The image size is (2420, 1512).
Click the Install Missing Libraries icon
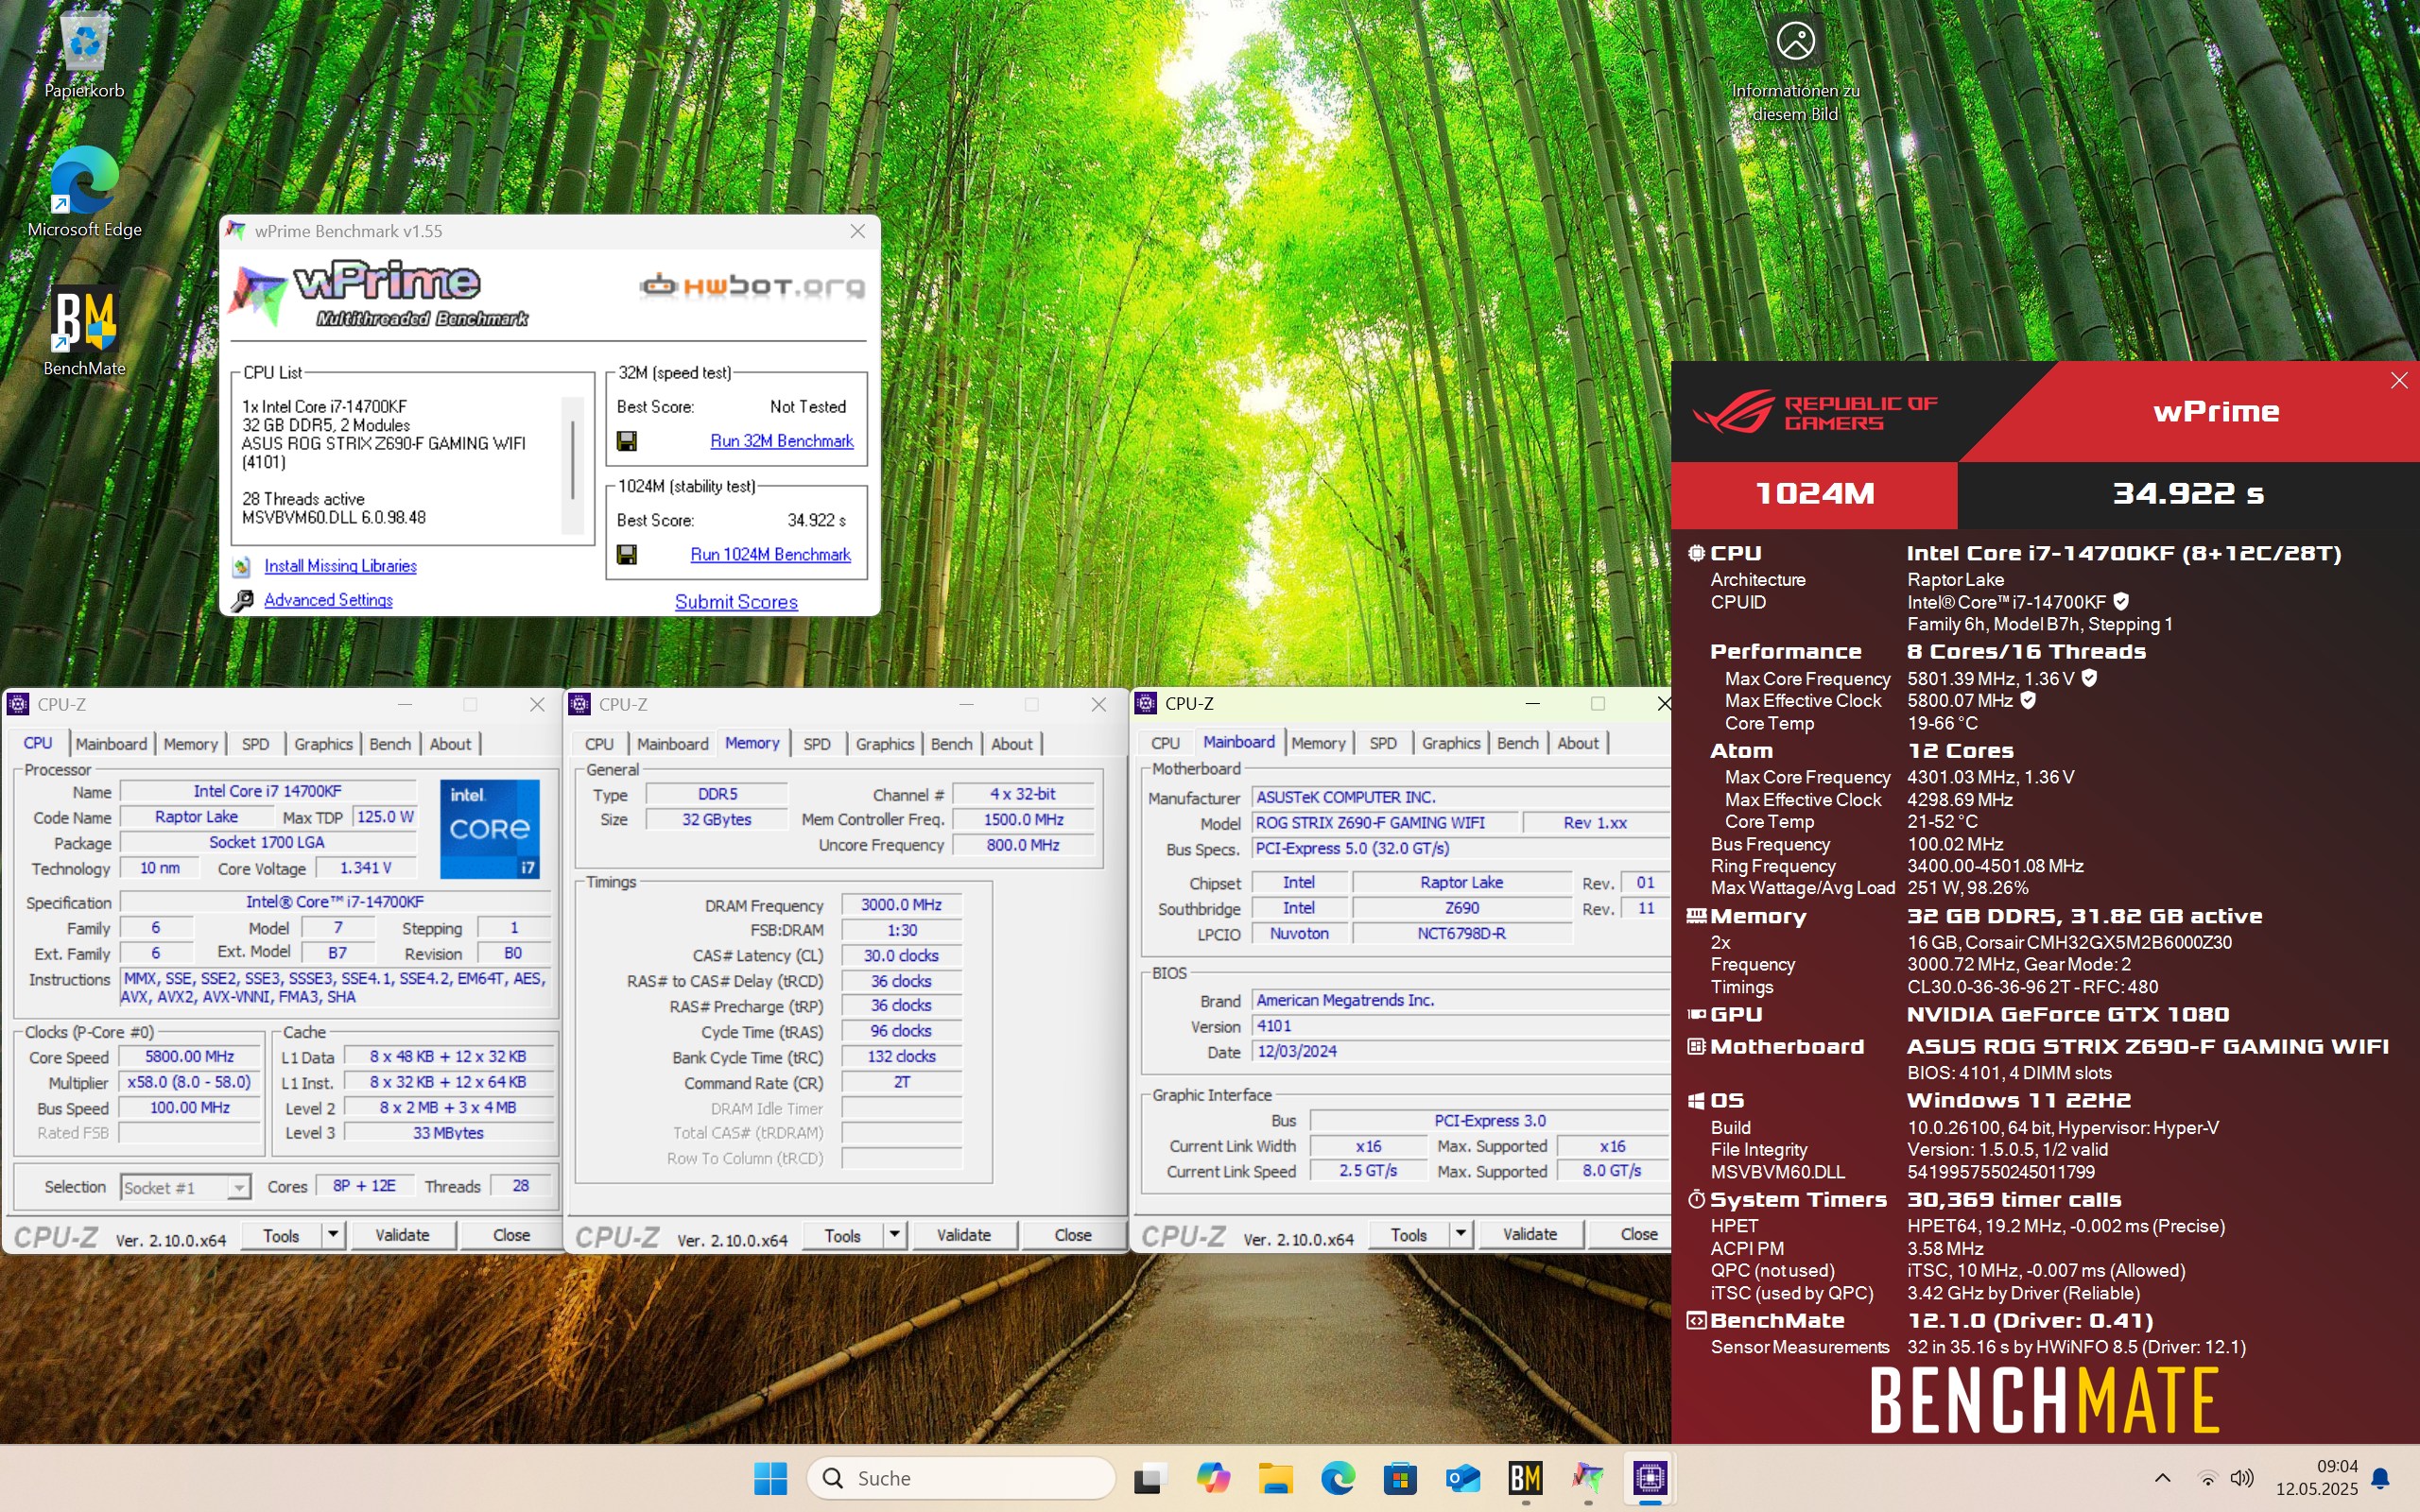coord(241,567)
